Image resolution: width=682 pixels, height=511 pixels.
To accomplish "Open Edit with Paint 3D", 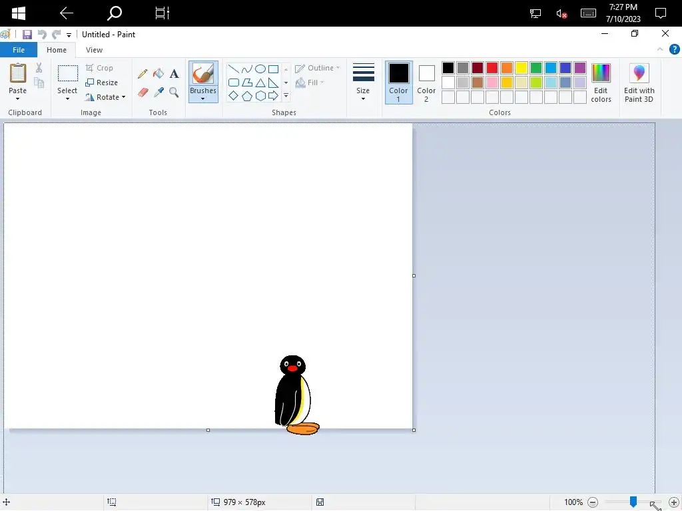I will 639,83.
